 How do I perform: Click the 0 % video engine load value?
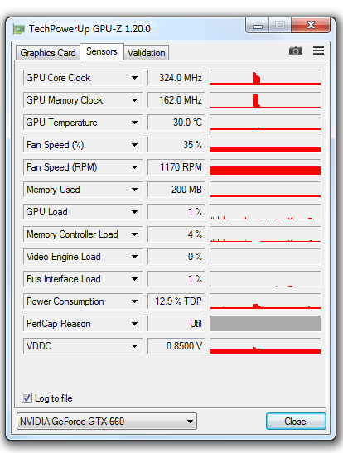click(176, 257)
